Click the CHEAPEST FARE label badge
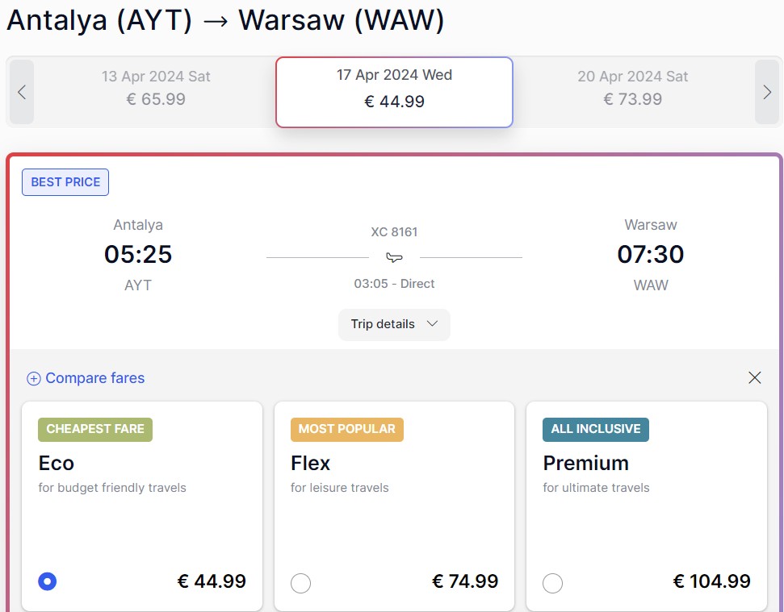The height and width of the screenshot is (612, 784). 95,429
